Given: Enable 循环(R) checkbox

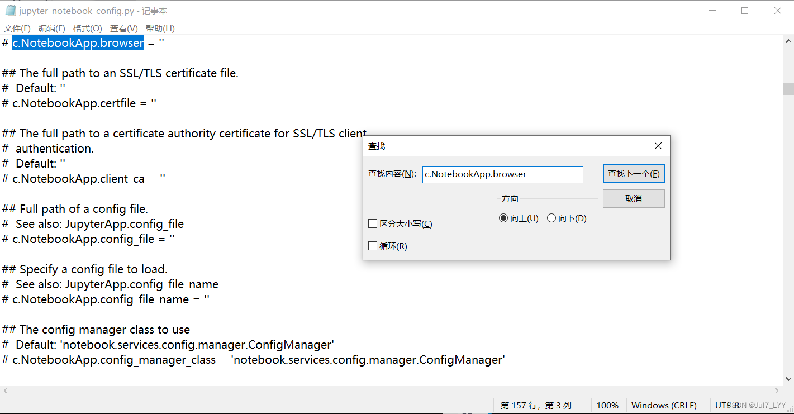Looking at the screenshot, I should pos(388,246).
